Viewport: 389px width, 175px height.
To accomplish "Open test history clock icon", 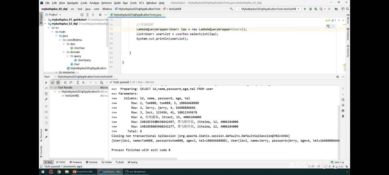I will pyautogui.click(x=102, y=82).
